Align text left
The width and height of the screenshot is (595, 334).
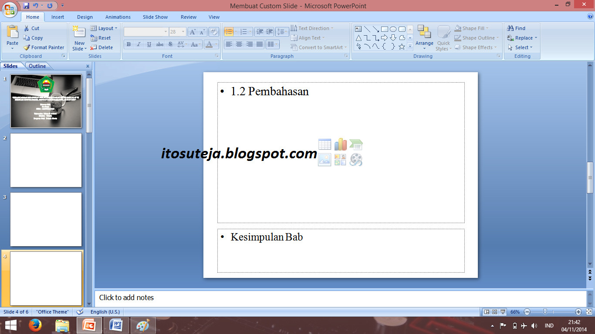click(229, 44)
